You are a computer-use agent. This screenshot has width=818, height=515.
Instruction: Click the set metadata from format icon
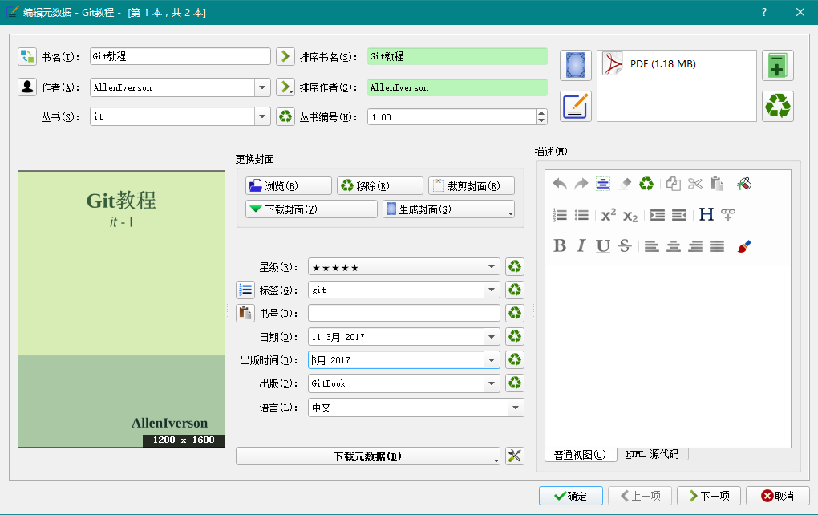576,106
